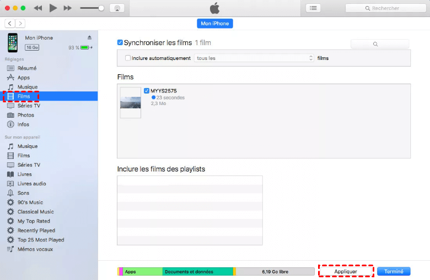The height and width of the screenshot is (280, 430).
Task: Click the fast-forward next track icon
Action: 68,8
